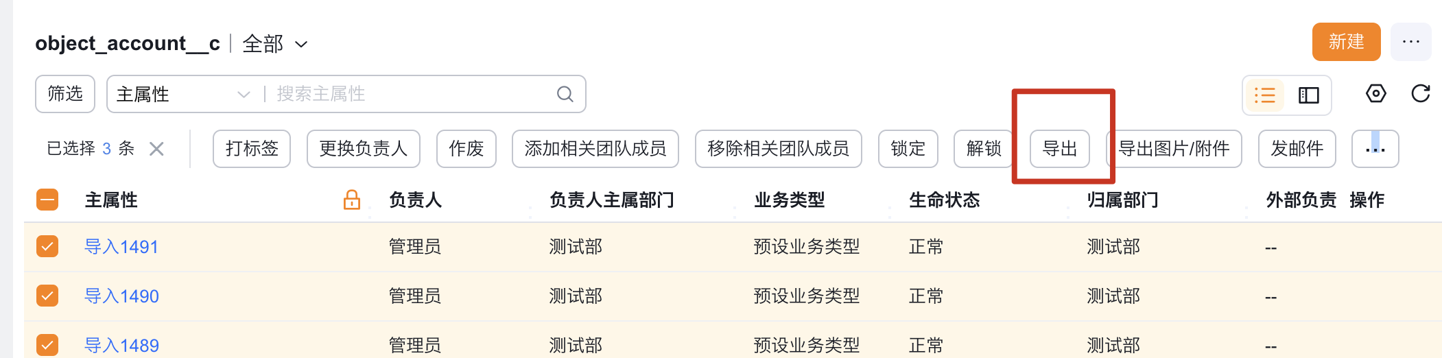Click the lock icon in header
Viewport: 1442px width, 358px height.
(x=351, y=200)
